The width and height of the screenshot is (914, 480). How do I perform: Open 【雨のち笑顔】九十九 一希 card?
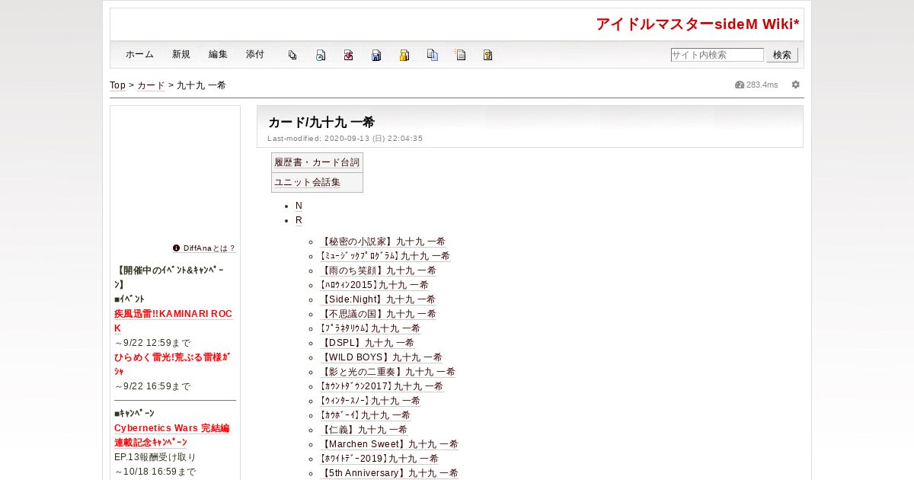[378, 270]
